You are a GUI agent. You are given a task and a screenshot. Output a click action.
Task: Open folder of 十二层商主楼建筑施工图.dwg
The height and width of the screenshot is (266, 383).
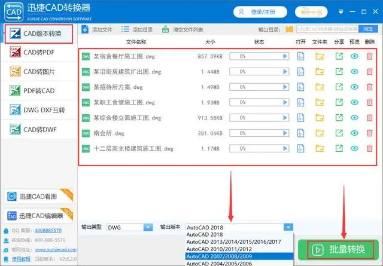coord(320,148)
